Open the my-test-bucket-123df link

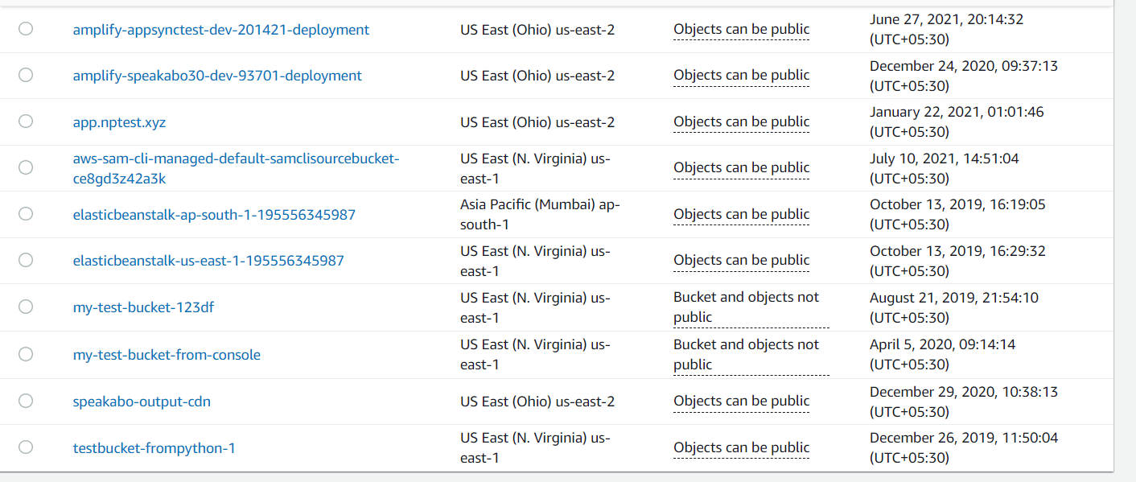pyautogui.click(x=143, y=307)
